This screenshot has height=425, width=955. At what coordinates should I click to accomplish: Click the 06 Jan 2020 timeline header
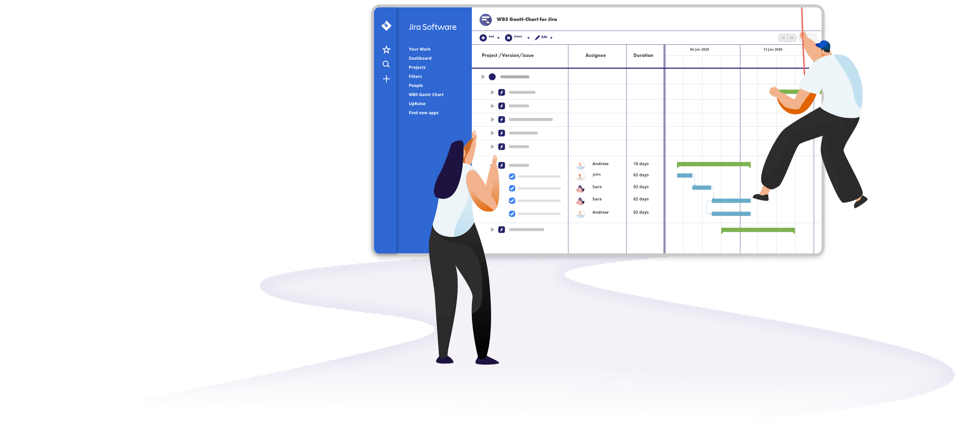699,49
